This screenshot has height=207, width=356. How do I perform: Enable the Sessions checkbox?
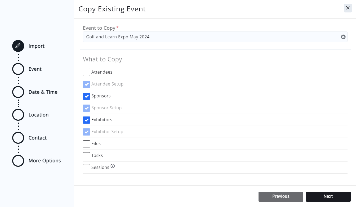pyautogui.click(x=86, y=167)
